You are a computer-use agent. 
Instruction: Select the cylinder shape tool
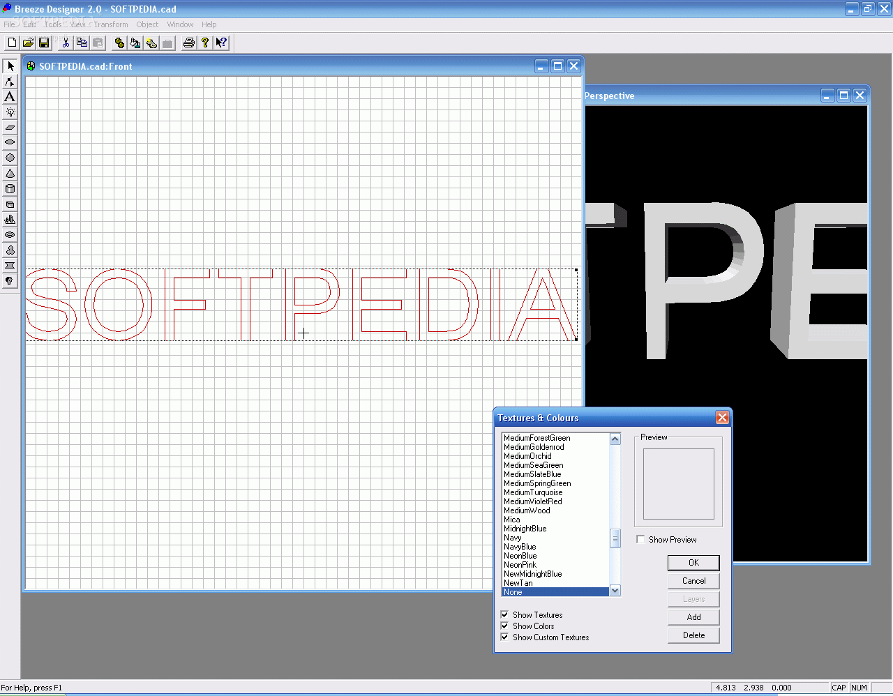coord(10,188)
